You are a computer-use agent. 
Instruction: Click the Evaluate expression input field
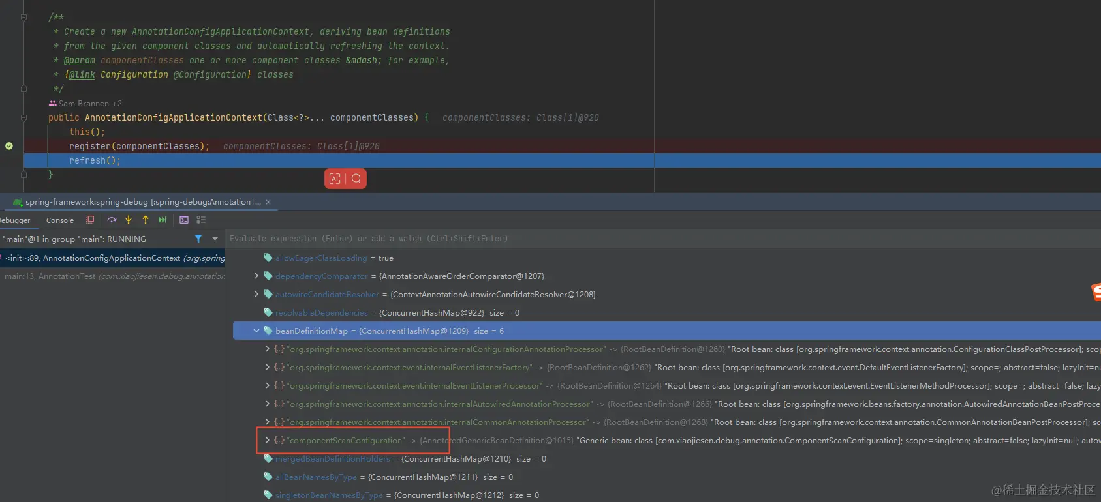coord(662,239)
